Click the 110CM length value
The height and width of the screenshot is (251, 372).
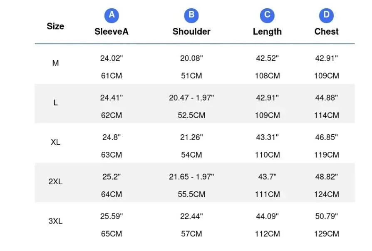(268, 155)
